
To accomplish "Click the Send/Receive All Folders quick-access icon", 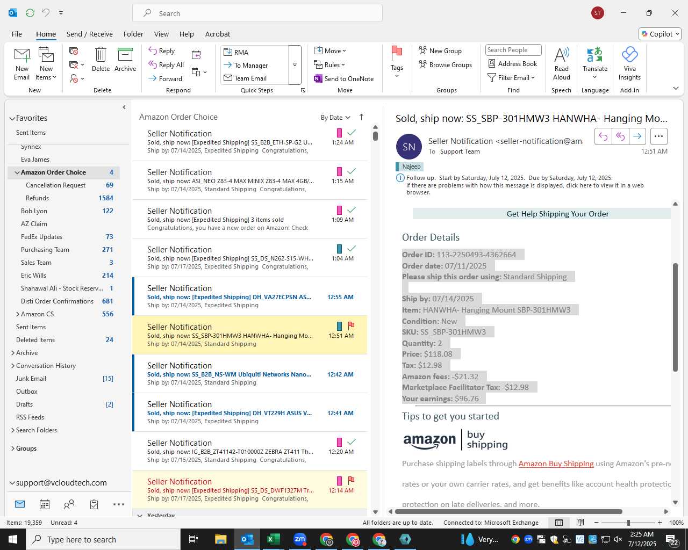I will point(30,12).
